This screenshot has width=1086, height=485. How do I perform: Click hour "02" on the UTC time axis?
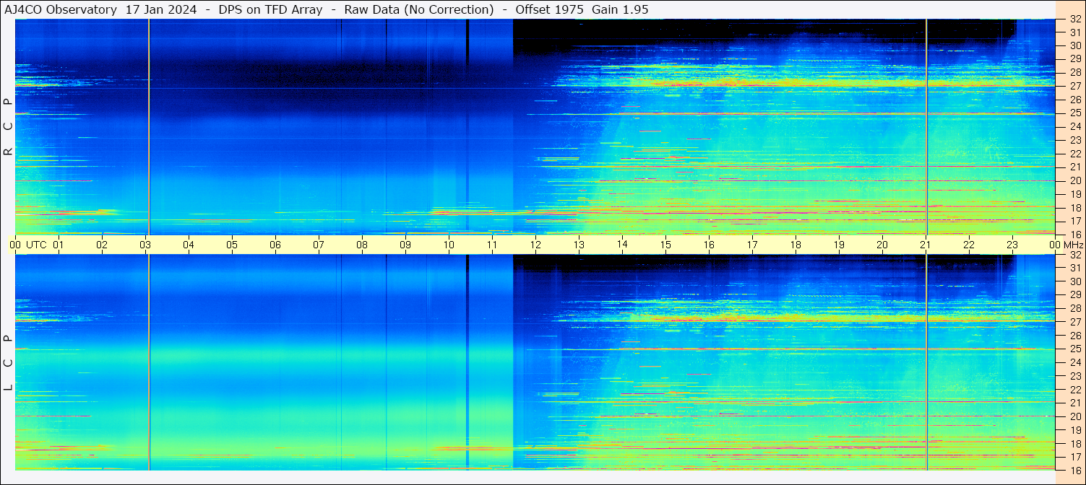click(x=102, y=245)
